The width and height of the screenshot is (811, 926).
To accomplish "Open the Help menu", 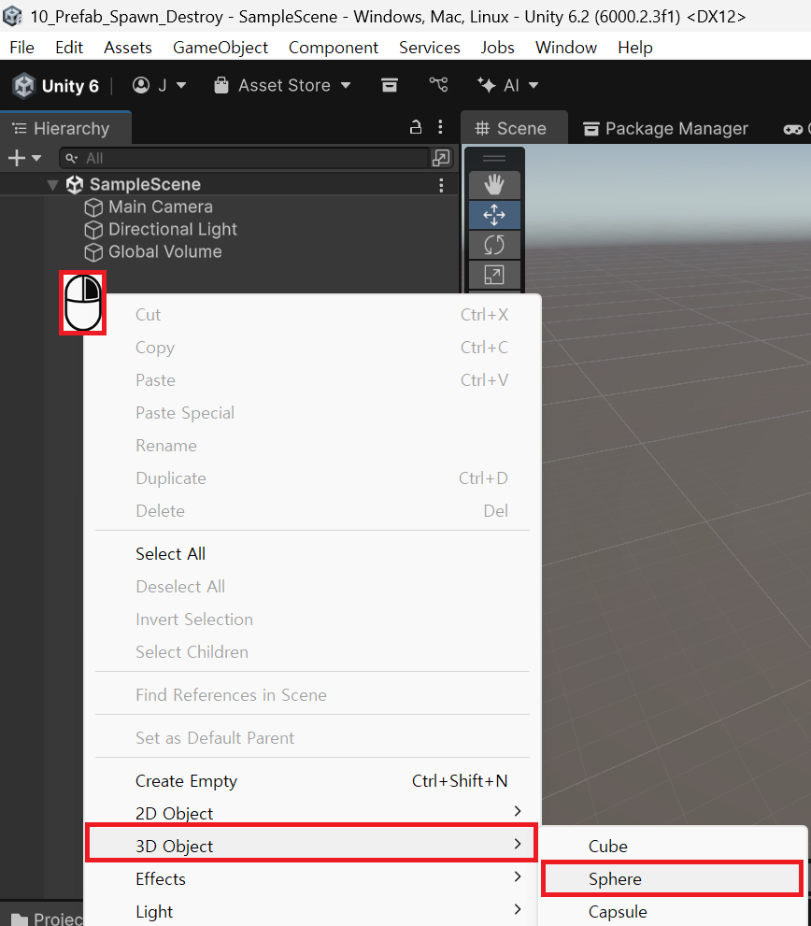I will pyautogui.click(x=635, y=48).
